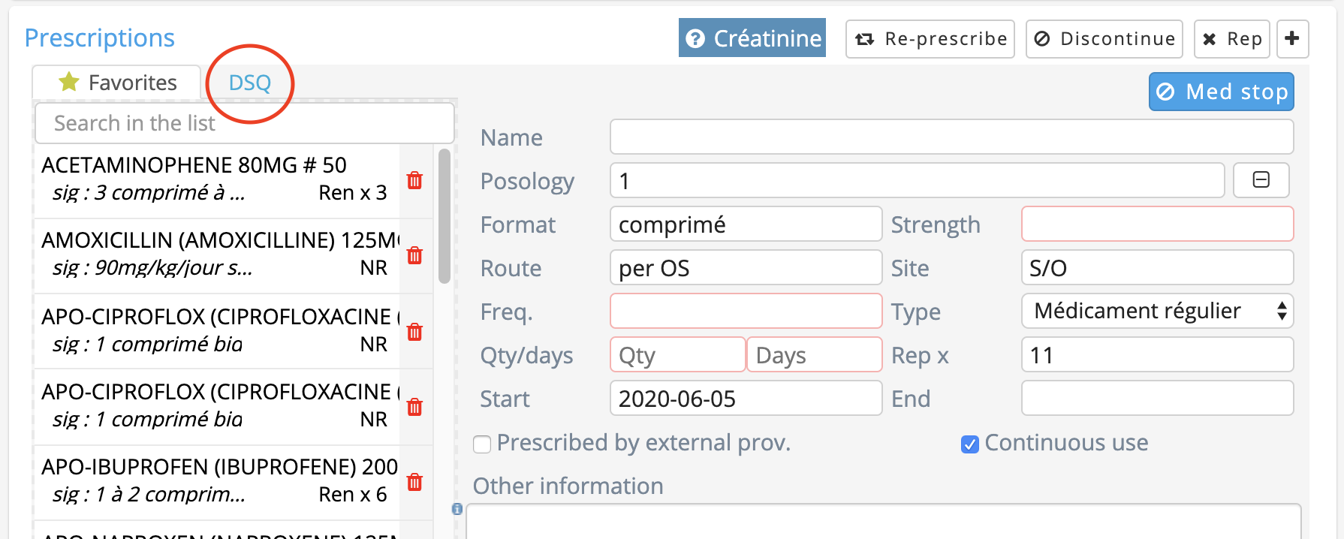Screen dimensions: 1344x539
Task: Select the Favorites tab
Action: pos(117,83)
